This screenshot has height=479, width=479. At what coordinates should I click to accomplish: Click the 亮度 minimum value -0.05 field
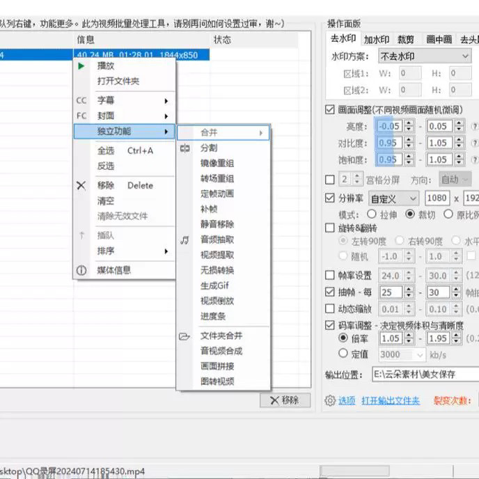[x=389, y=126]
